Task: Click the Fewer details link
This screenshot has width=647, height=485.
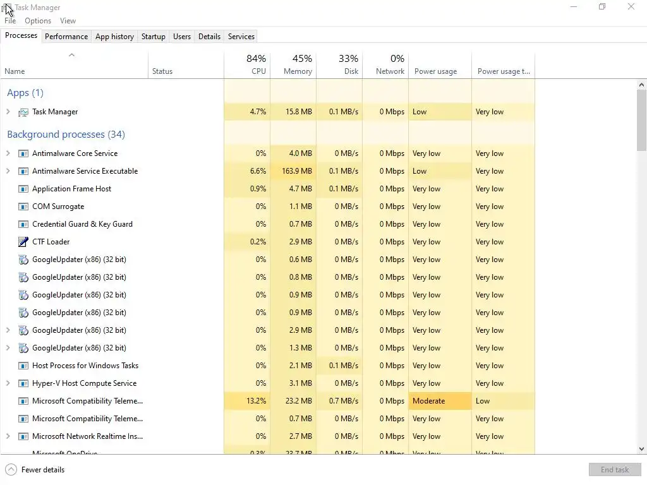Action: point(43,470)
